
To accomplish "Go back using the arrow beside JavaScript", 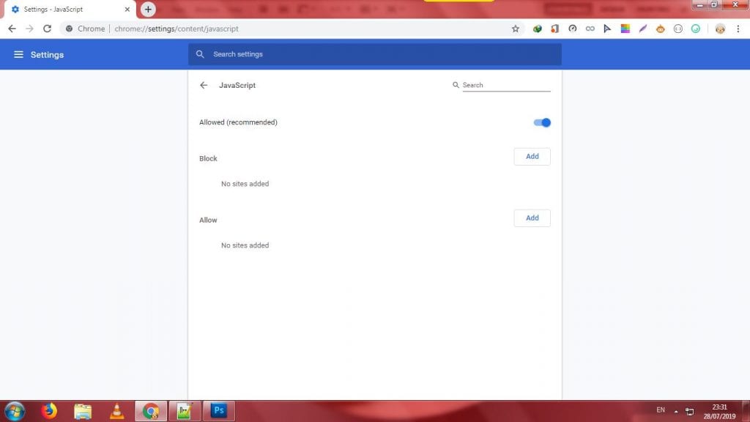I will point(204,85).
